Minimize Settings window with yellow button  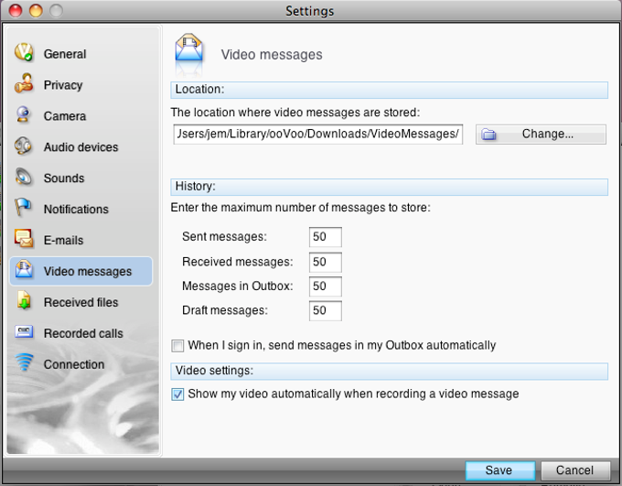tap(36, 10)
